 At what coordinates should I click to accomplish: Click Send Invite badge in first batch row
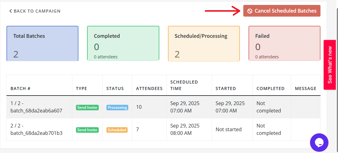tap(87, 108)
